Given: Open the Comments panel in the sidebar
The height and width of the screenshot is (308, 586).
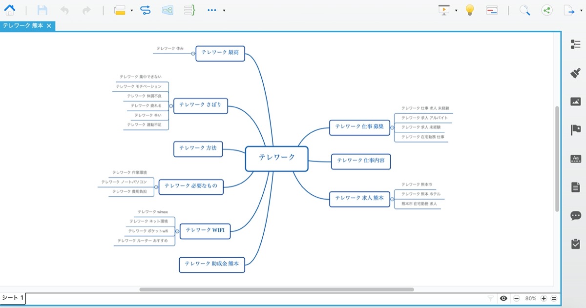Looking at the screenshot, I should 576,215.
